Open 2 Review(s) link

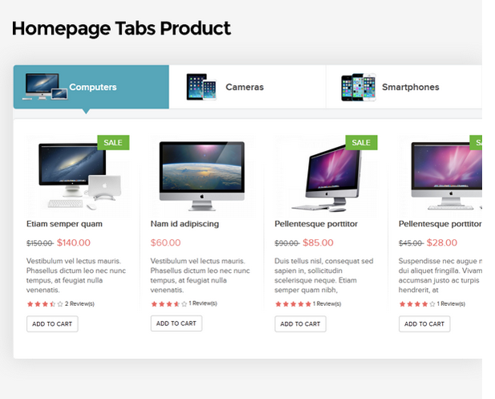pyautogui.click(x=80, y=304)
